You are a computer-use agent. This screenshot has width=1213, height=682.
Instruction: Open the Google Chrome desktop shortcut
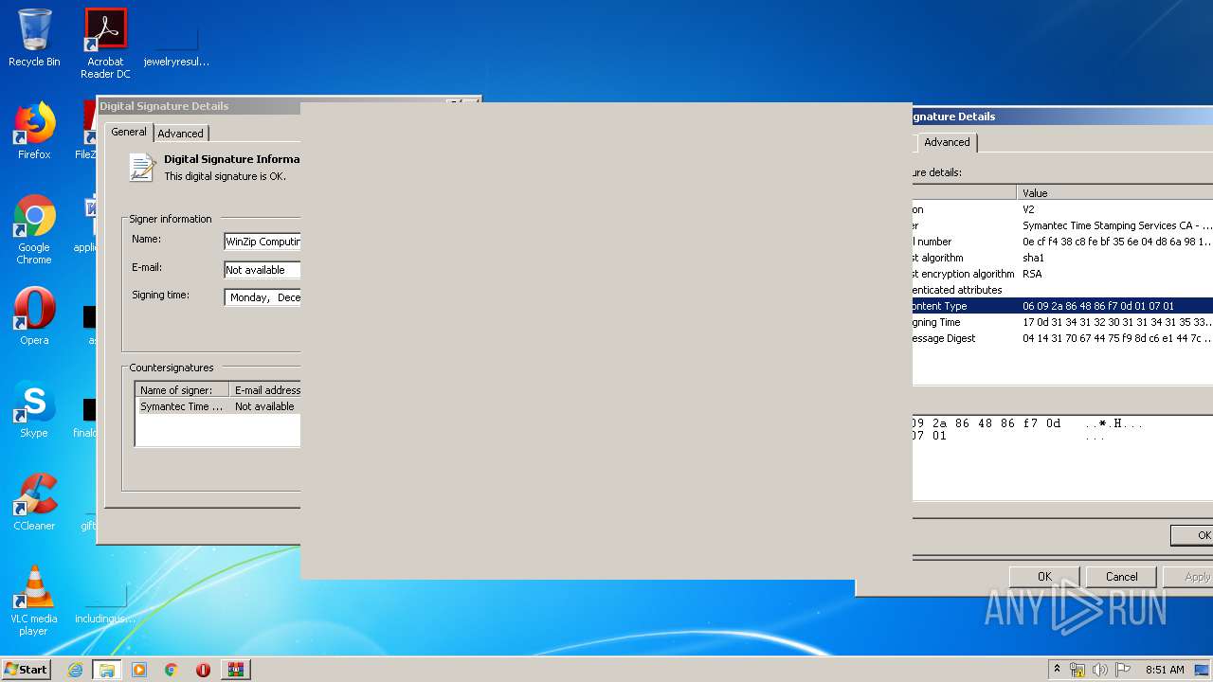(x=34, y=229)
